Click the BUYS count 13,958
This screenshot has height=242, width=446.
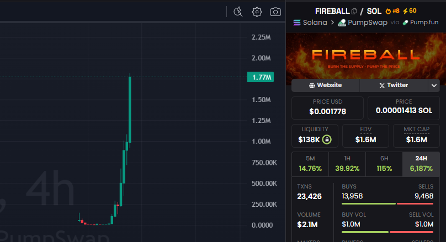pos(352,196)
